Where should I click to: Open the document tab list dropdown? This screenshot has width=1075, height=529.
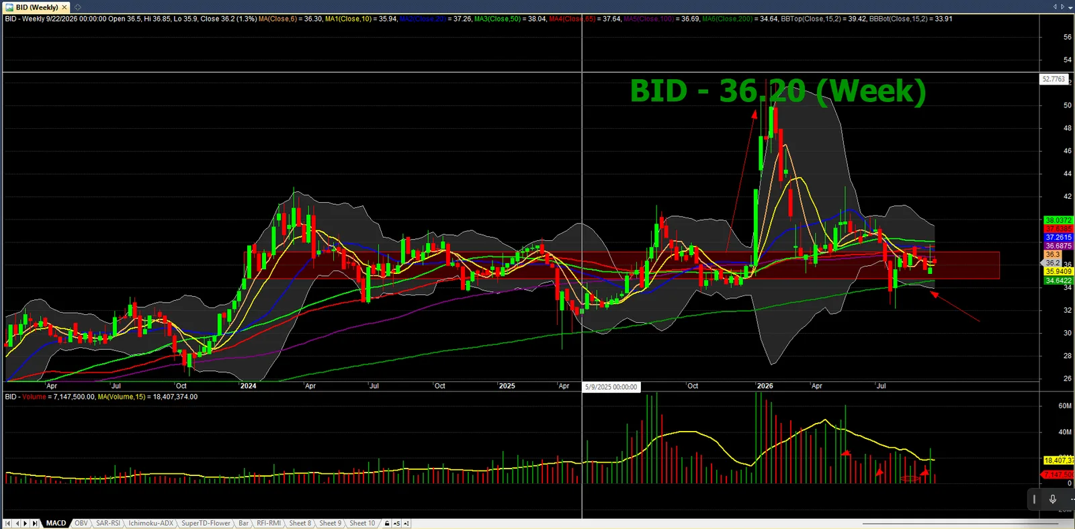click(x=1070, y=7)
